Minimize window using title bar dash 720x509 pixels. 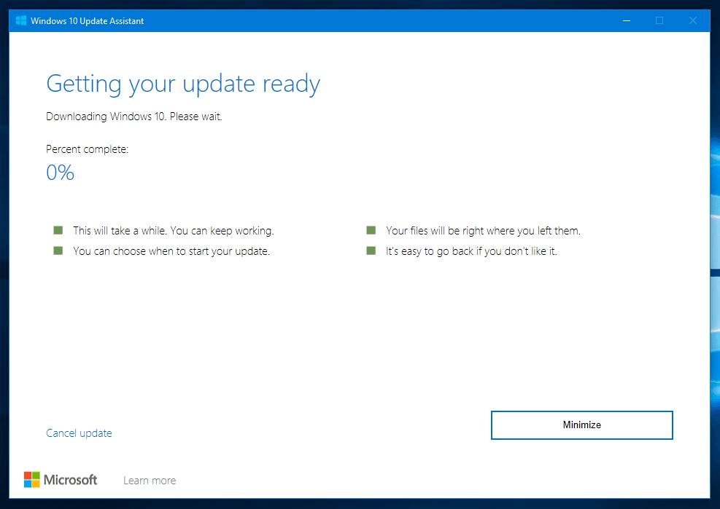pos(627,20)
